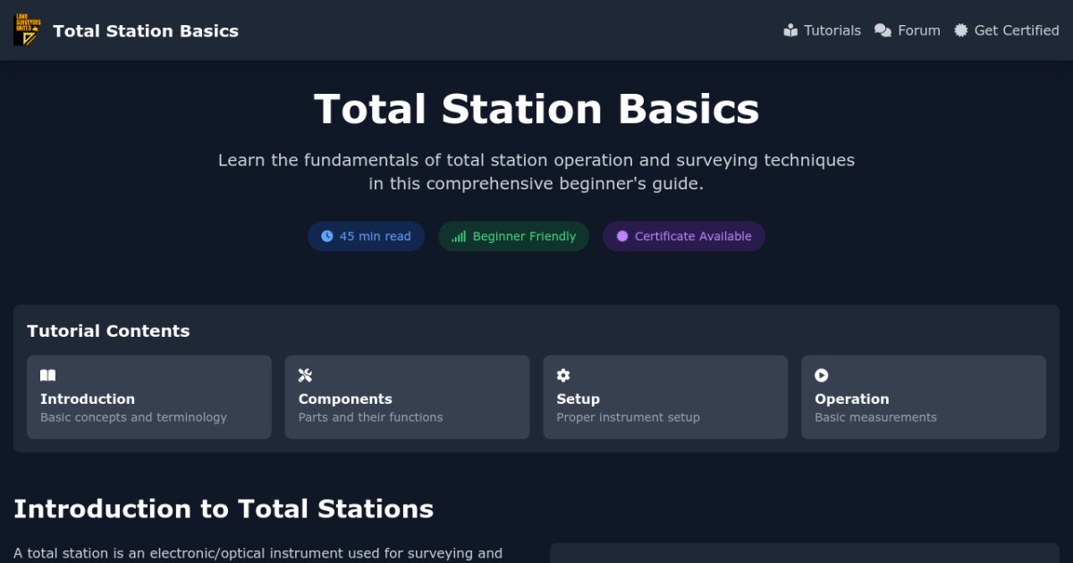Click the gear icon on Setup card
Viewport: 1073px width, 563px height.
point(562,374)
